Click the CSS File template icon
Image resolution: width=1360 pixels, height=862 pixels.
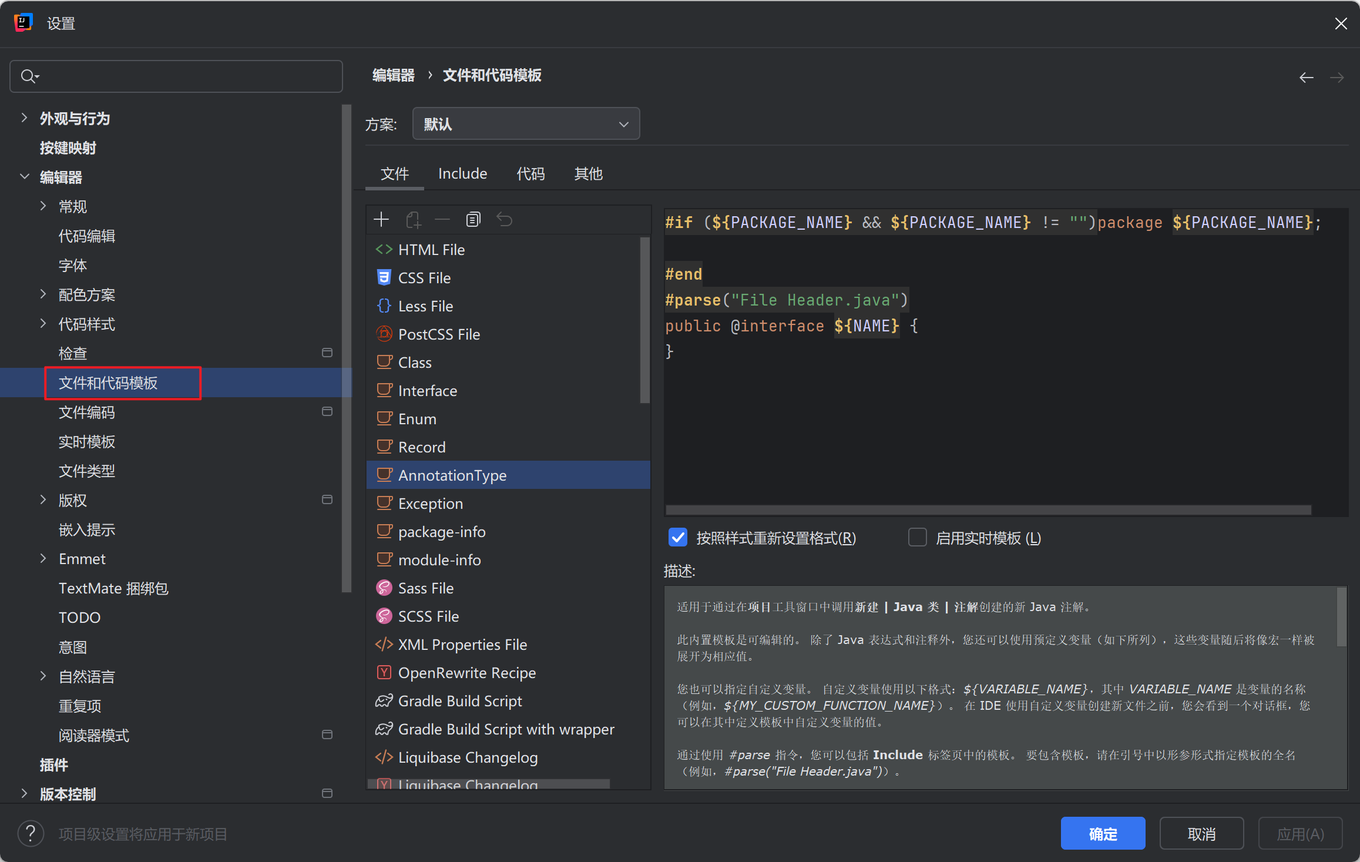384,277
